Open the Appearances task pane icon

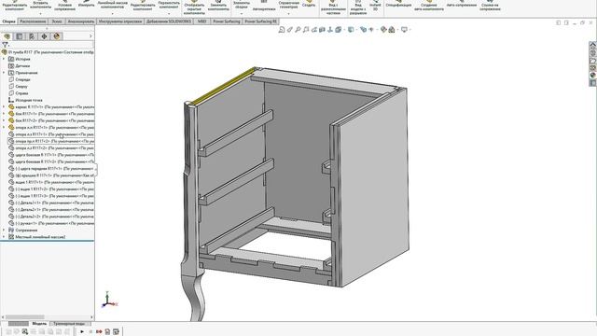click(593, 75)
